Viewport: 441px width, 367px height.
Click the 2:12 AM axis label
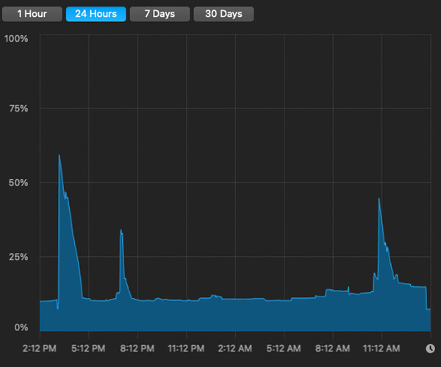click(x=235, y=349)
